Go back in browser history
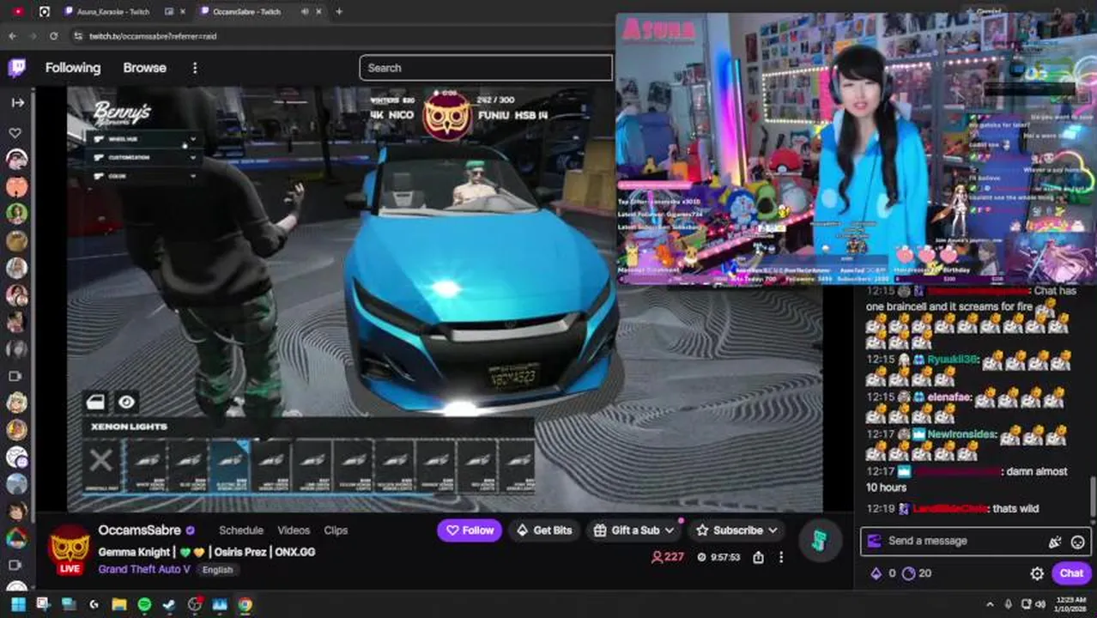Image resolution: width=1097 pixels, height=618 pixels. (x=12, y=36)
